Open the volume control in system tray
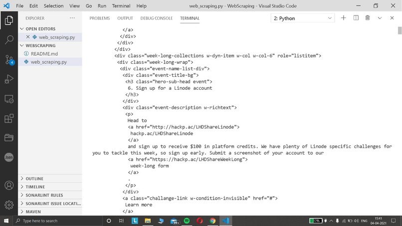Viewport: 402px width, 226px height. 357,221
